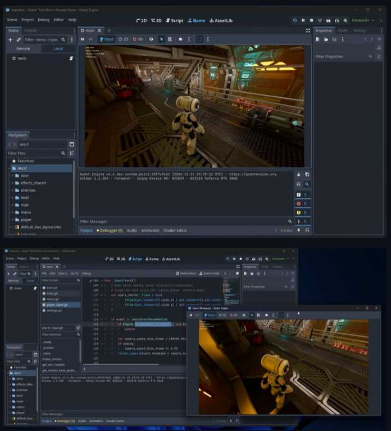Focus the node filter field in top window
The width and height of the screenshot is (391, 431).
(x=45, y=39)
